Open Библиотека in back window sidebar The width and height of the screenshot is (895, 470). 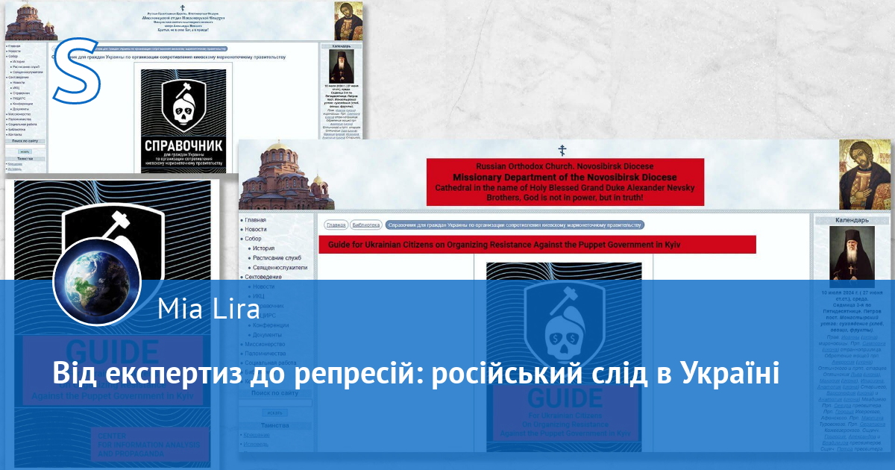[16, 130]
